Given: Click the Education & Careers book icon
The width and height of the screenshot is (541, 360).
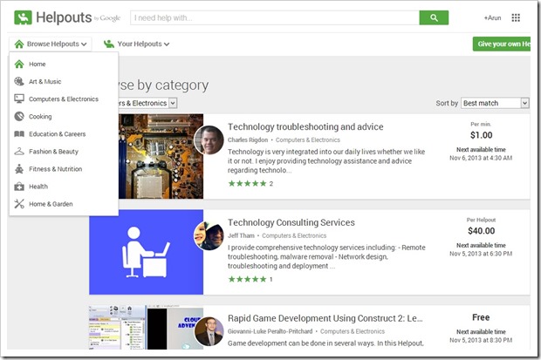Looking at the screenshot, I should click(x=19, y=134).
